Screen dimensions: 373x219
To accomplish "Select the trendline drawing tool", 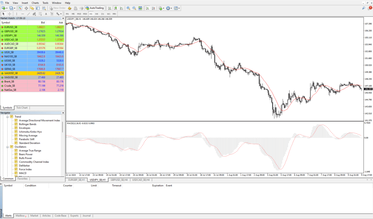I will click(x=29, y=14).
